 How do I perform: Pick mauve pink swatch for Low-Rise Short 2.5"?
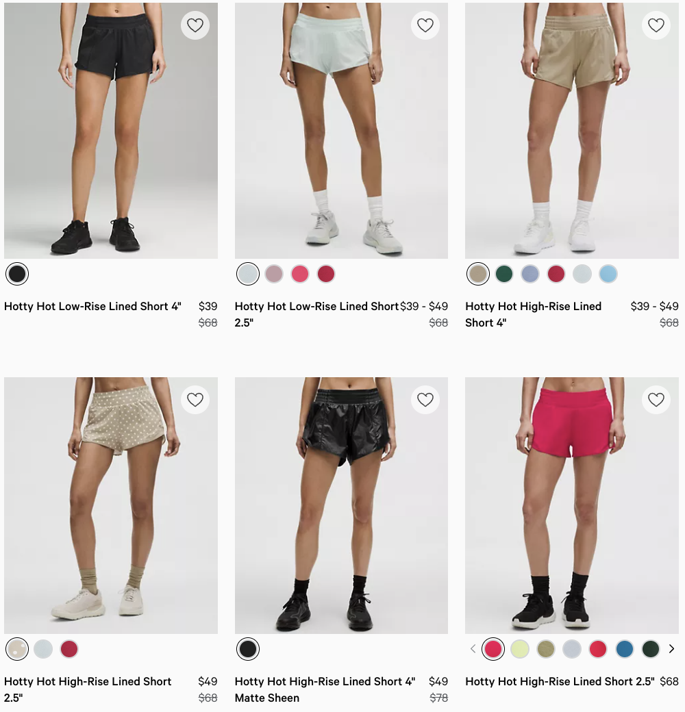coord(274,275)
